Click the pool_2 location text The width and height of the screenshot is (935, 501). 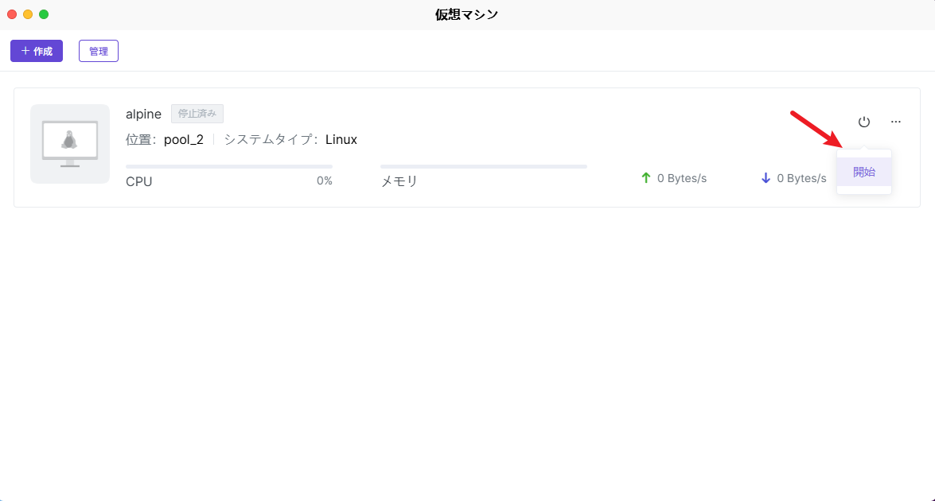(184, 140)
